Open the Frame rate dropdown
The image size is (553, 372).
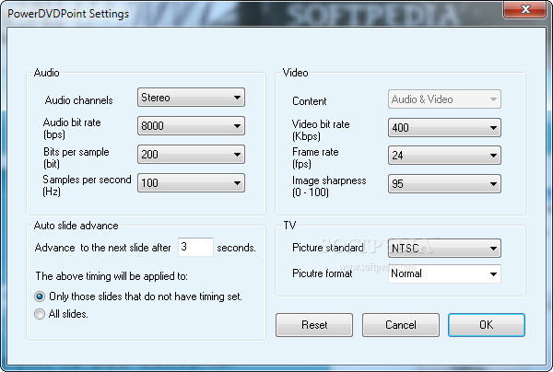[x=444, y=156]
